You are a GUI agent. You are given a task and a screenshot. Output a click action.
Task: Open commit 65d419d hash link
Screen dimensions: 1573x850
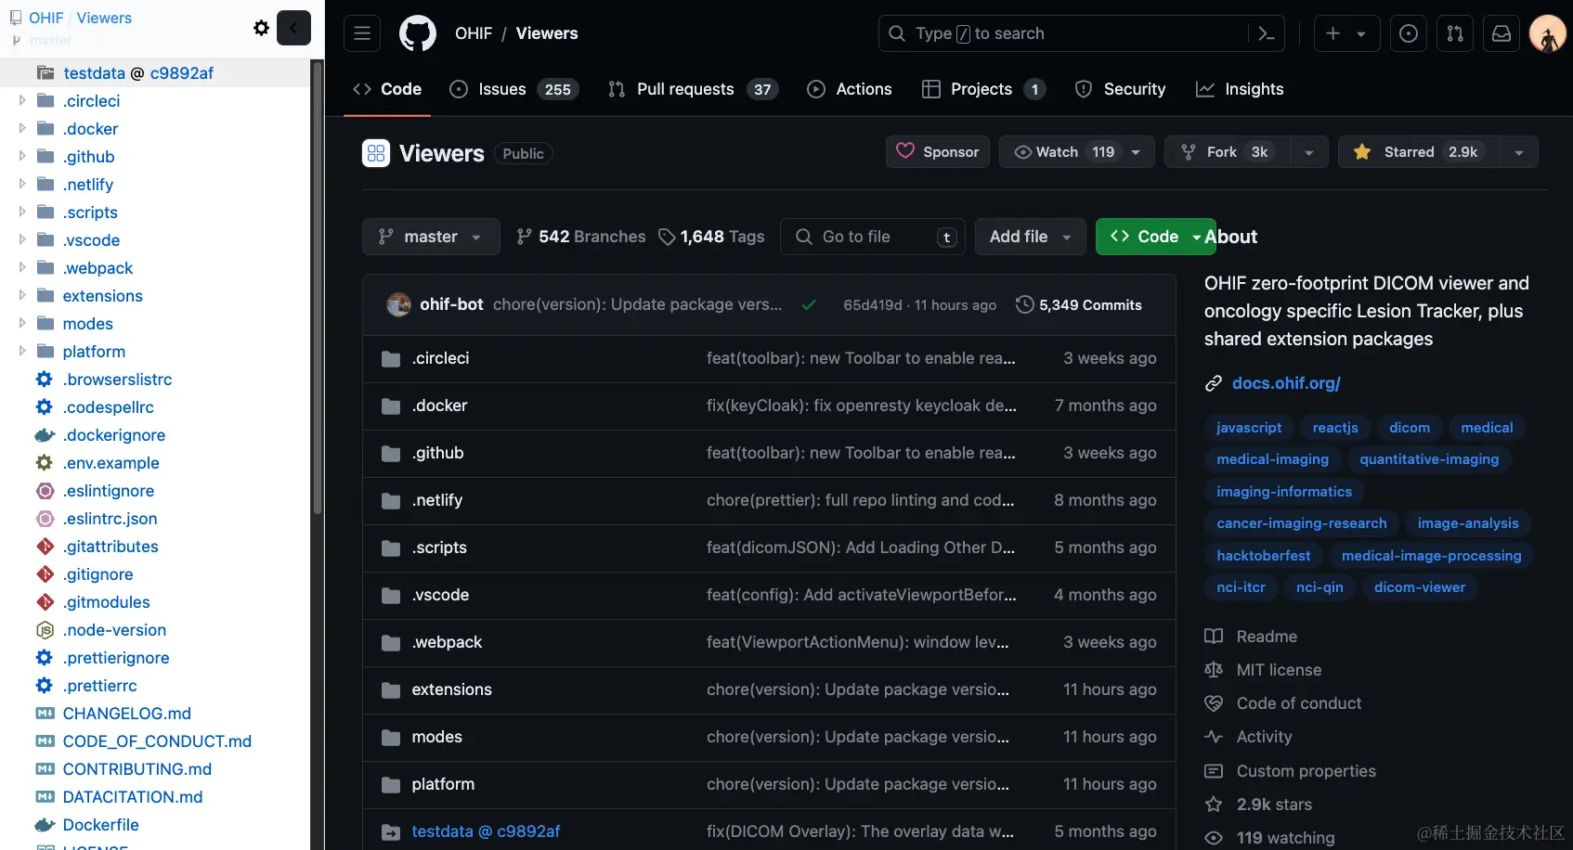873,305
